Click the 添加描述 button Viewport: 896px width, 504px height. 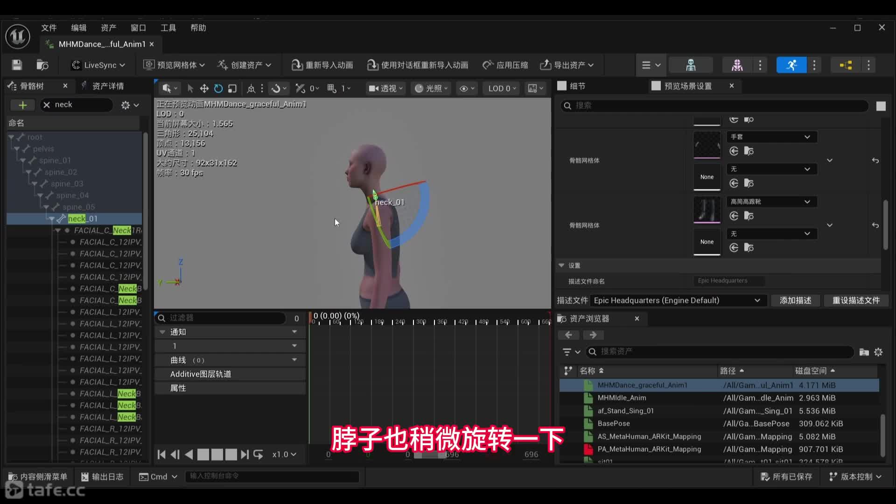(795, 301)
